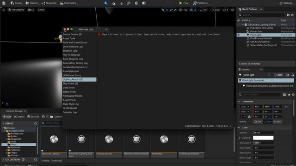Open World Outliner settings gear

[292, 15]
